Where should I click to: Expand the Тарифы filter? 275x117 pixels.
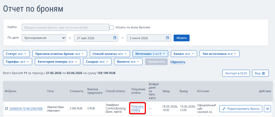18,62
